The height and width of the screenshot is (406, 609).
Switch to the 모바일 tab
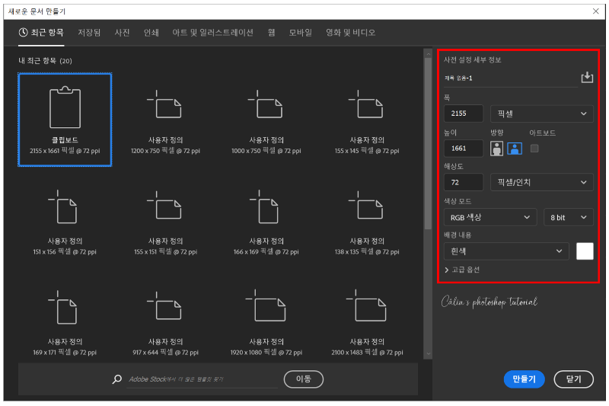click(301, 33)
